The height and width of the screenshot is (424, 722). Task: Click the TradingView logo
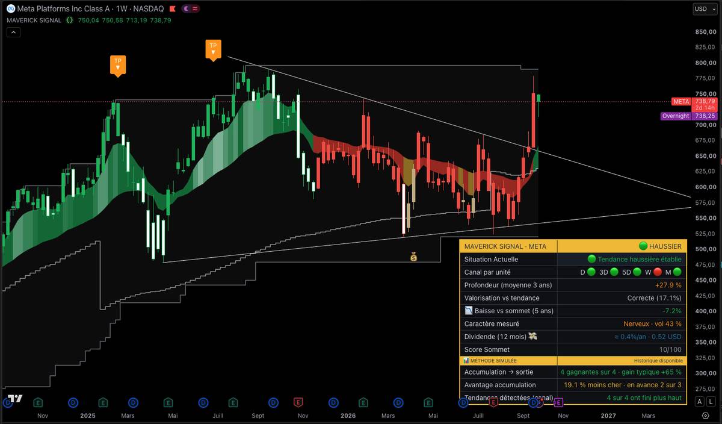tap(16, 399)
